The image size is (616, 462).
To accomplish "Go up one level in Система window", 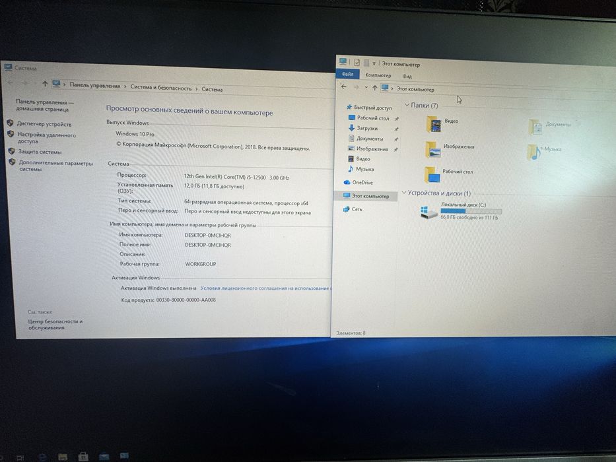I will tap(45, 84).
